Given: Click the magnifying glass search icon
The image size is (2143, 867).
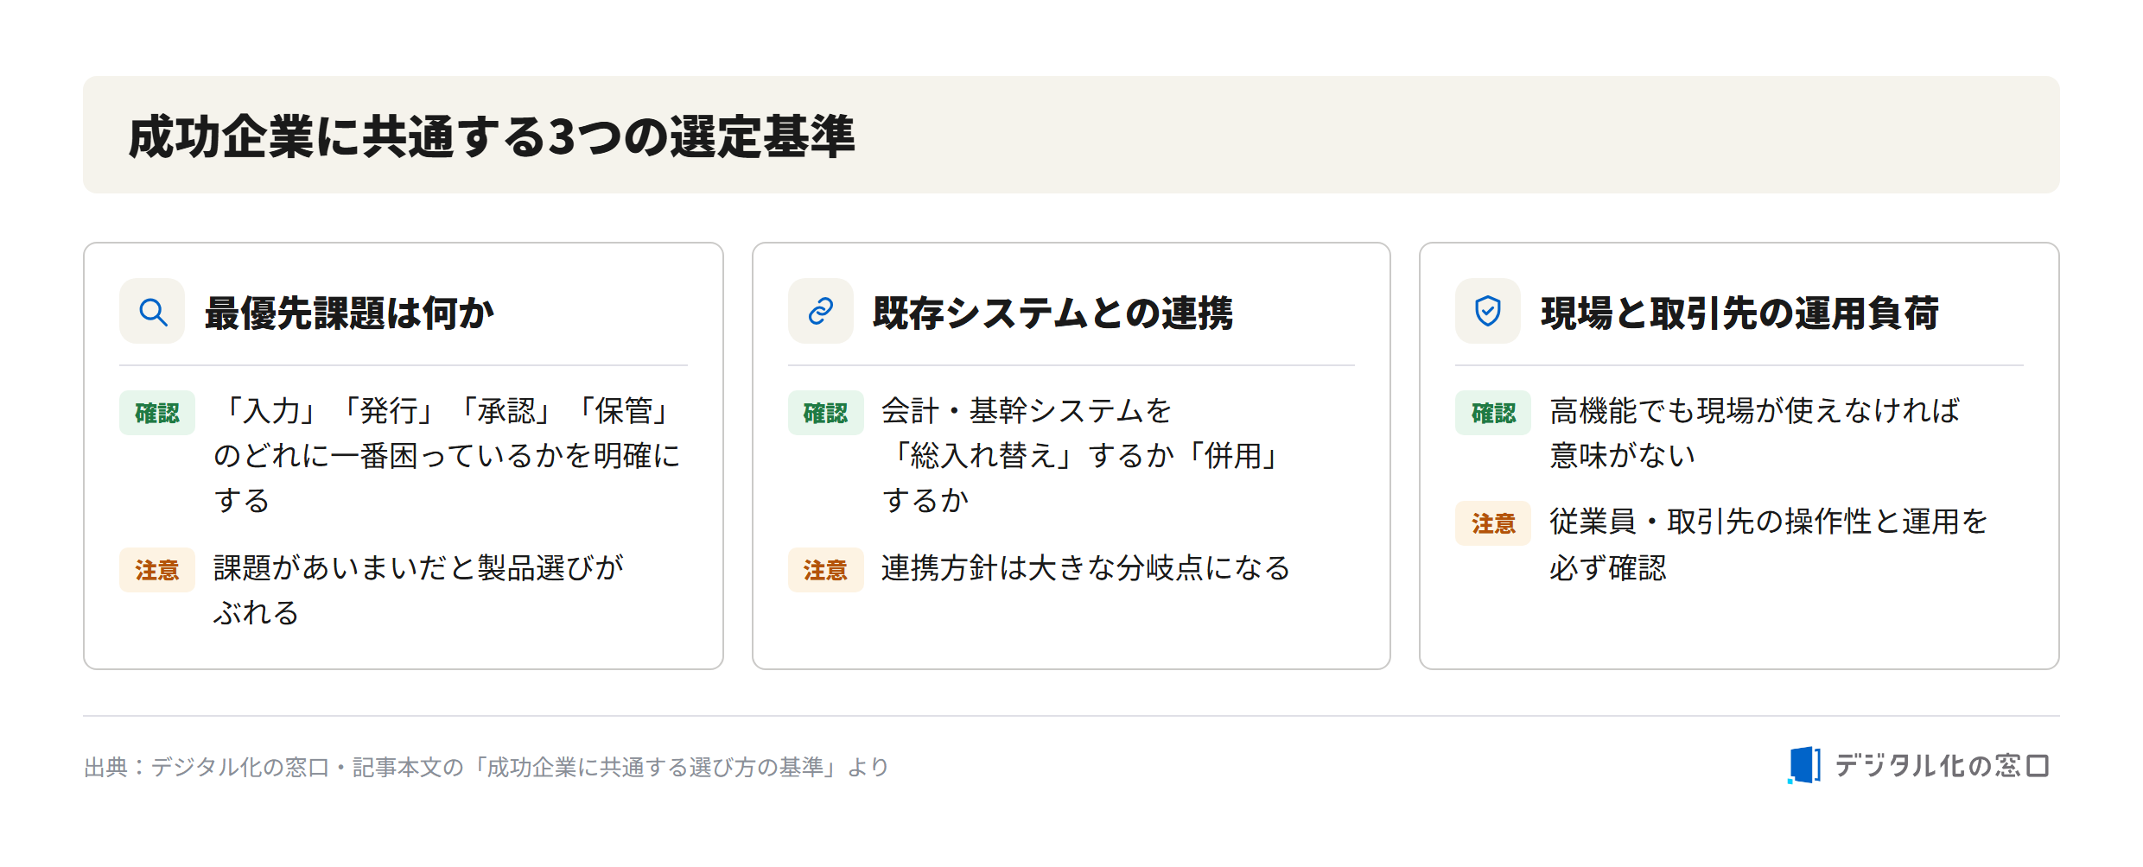Looking at the screenshot, I should (152, 311).
